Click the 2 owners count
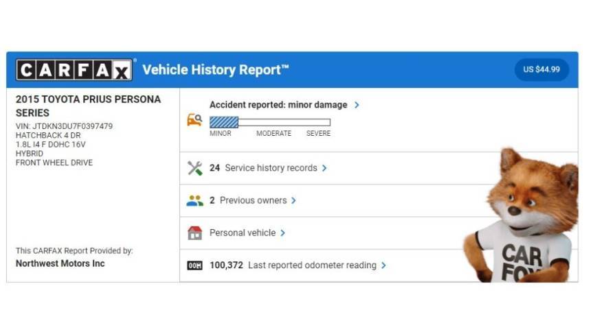The image size is (591, 332). 212,200
